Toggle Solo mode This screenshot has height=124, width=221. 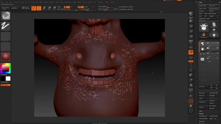191,106
